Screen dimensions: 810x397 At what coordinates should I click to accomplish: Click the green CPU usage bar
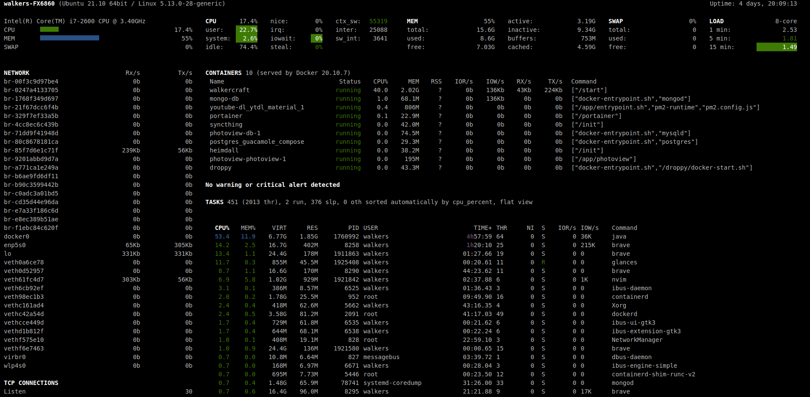[x=49, y=30]
